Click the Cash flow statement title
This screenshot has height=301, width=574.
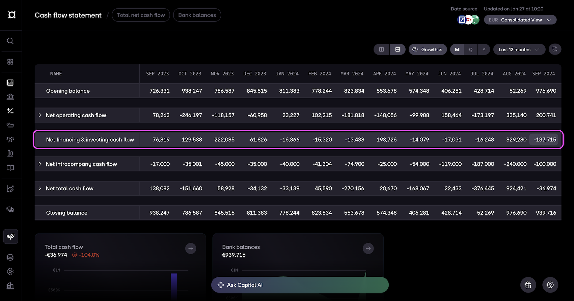(68, 15)
